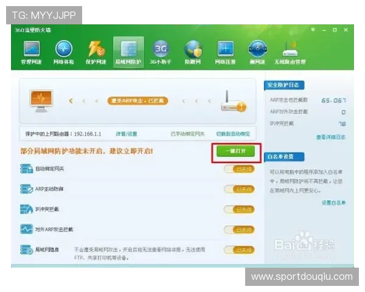Image resolution: width=365 pixels, height=292 pixels.
Task: Close the 360流量防火墙 window
Action: click(346, 30)
